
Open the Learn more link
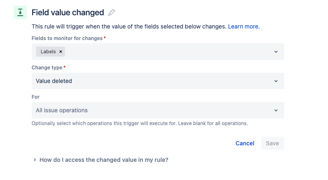[244, 26]
